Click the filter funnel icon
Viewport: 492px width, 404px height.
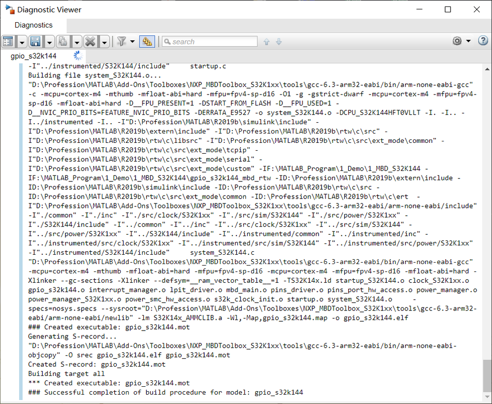(122, 41)
